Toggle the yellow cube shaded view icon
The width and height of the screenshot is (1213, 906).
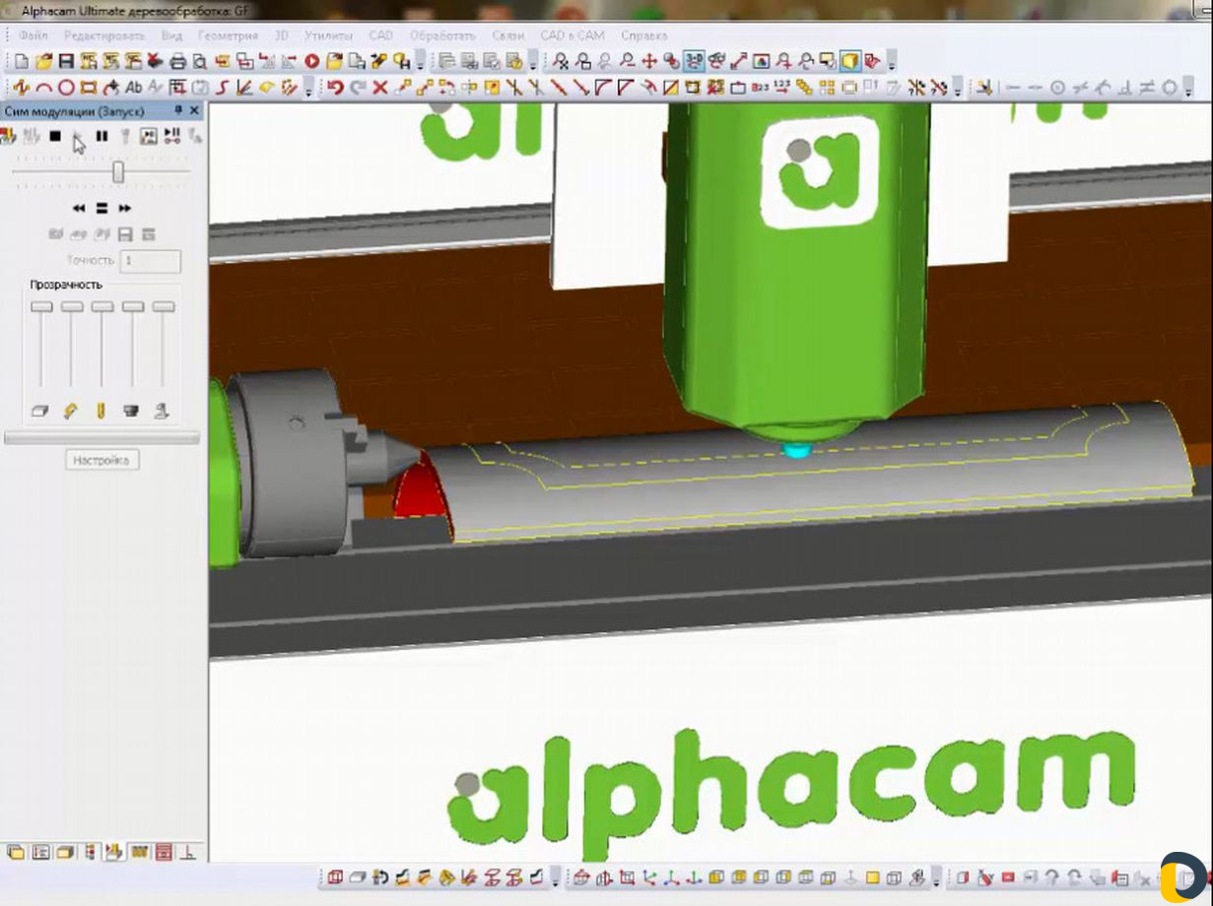point(849,61)
